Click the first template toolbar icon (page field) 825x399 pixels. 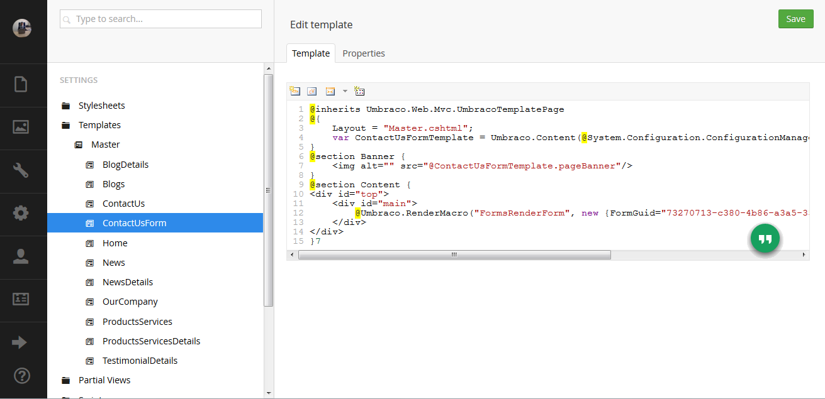(295, 91)
